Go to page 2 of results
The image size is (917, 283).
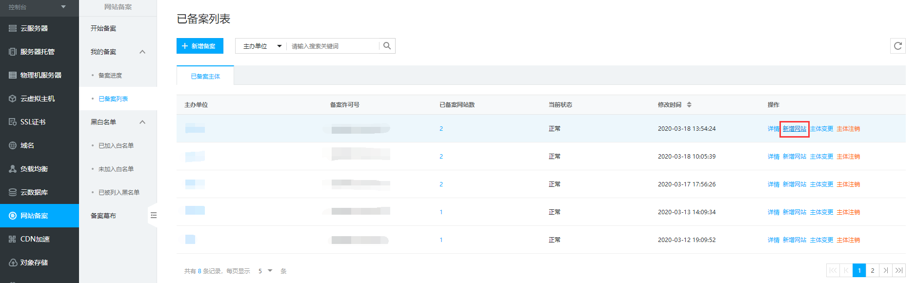(872, 270)
